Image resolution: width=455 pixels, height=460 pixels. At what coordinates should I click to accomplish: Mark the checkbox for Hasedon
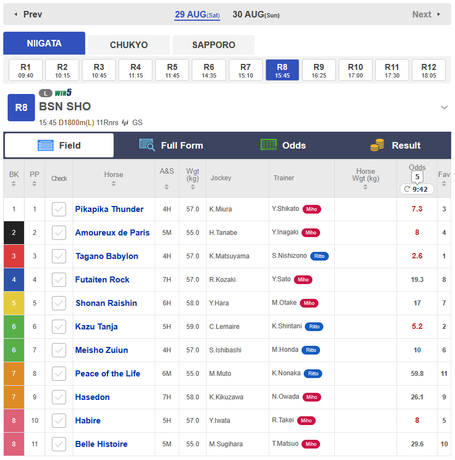point(59,397)
